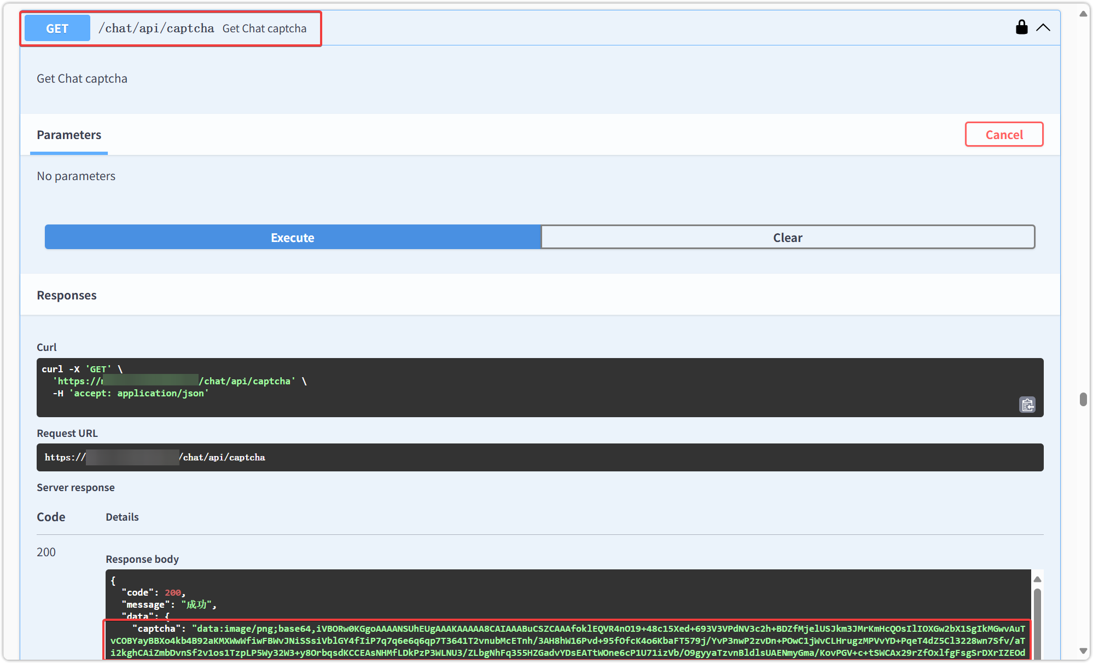Viewport: 1093px width, 663px height.
Task: Cancel the try-it-out mode
Action: pos(1004,135)
